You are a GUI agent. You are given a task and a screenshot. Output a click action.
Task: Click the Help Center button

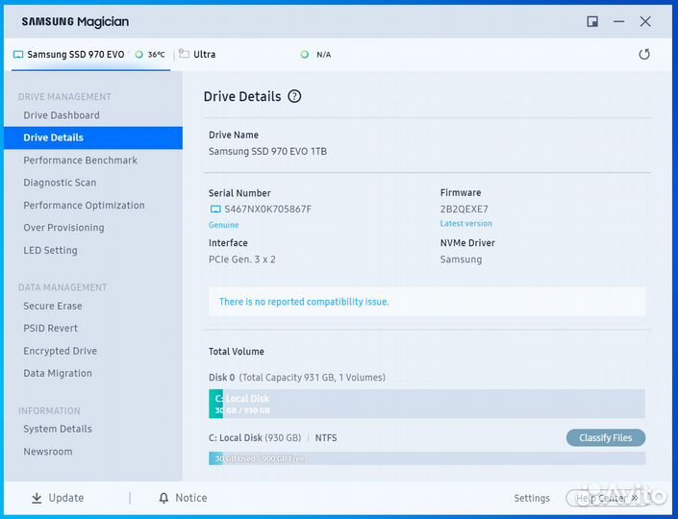(x=607, y=498)
